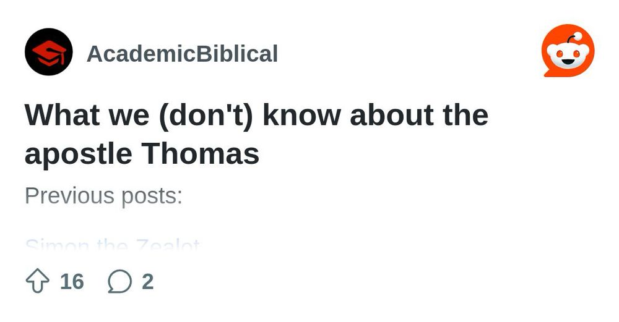Viewport: 619px width, 322px height.
Task: Click the orange chat bubble Reddit mascot
Action: [x=568, y=51]
